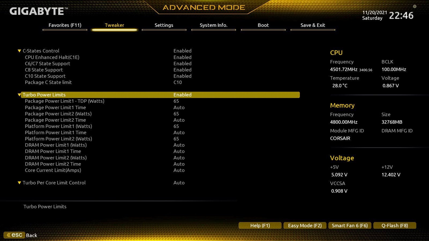Open Package C State limit C10 option
This screenshot has height=241, width=429.
coord(177,82)
